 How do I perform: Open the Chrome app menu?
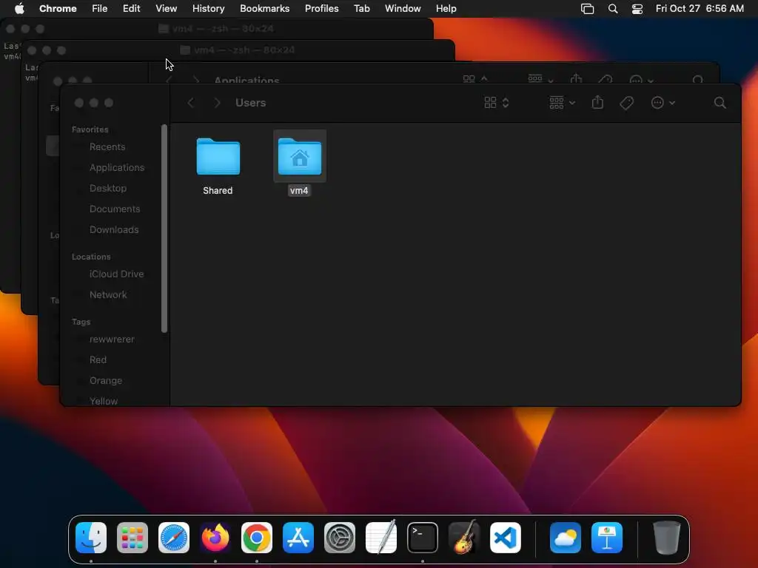coord(58,9)
